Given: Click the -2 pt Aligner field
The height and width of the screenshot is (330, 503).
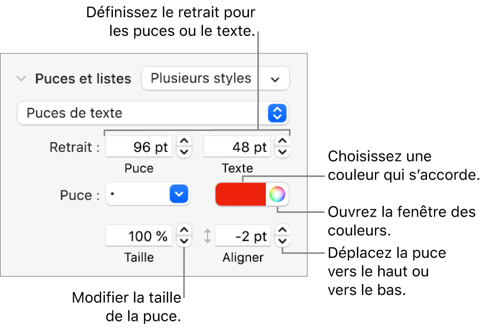Looking at the screenshot, I should point(242,236).
